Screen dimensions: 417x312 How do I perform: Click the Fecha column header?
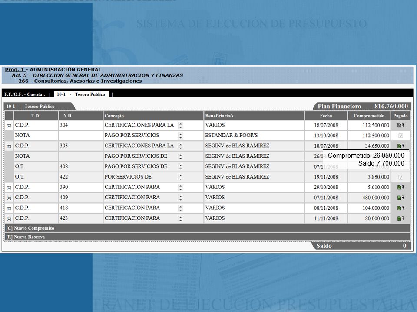326,116
